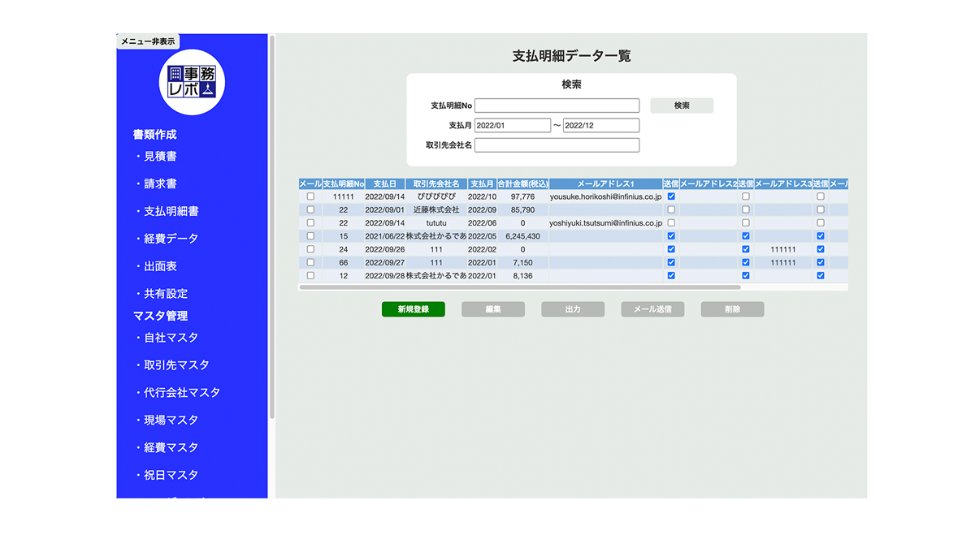Hide the menu with メニュー非表示 button

click(148, 41)
